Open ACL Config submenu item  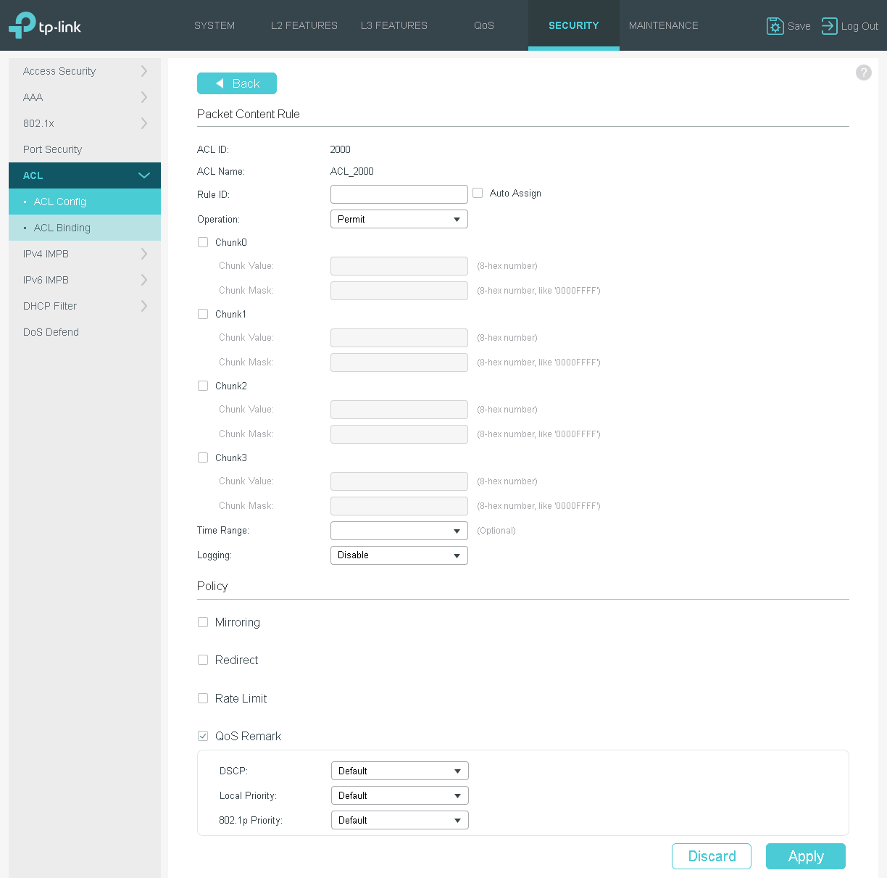pos(85,202)
